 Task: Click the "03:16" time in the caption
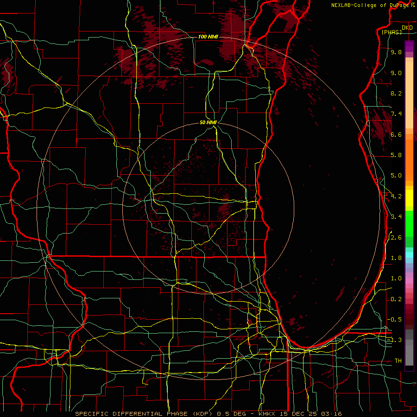(331, 414)
